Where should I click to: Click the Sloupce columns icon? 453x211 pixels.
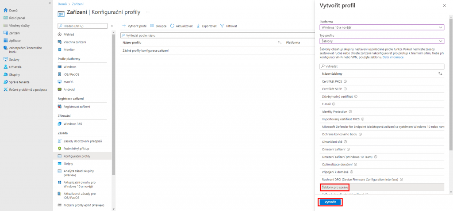pos(152,26)
